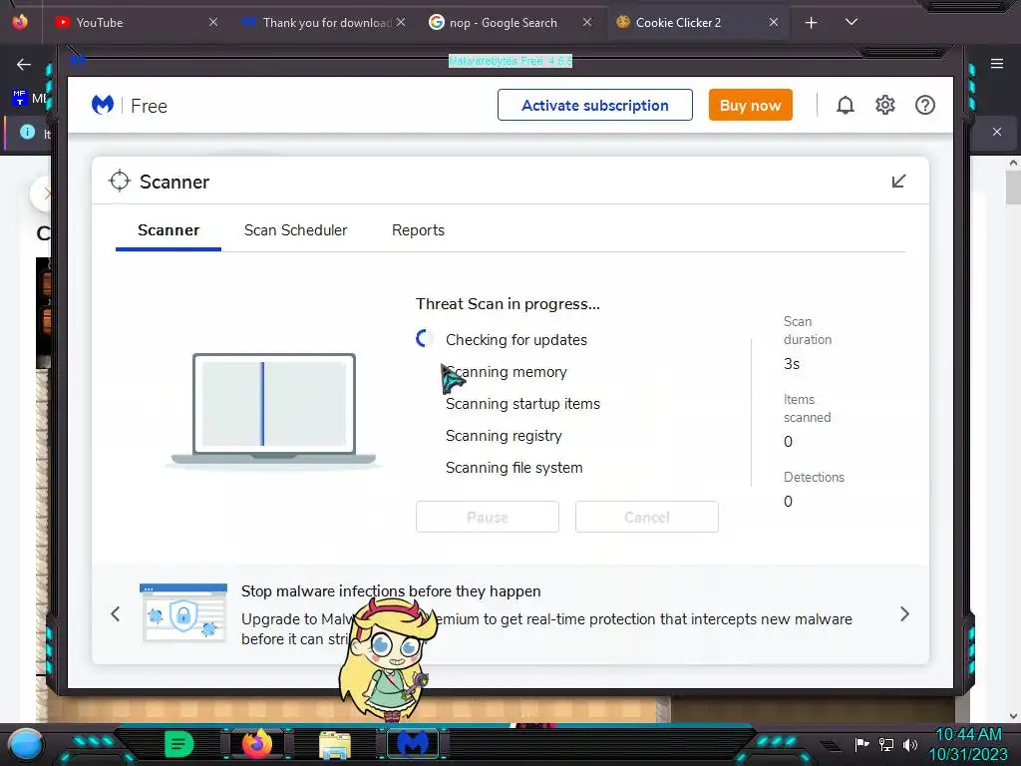The height and width of the screenshot is (766, 1021).
Task: Open File Explorer from the taskbar
Action: [x=335, y=745]
